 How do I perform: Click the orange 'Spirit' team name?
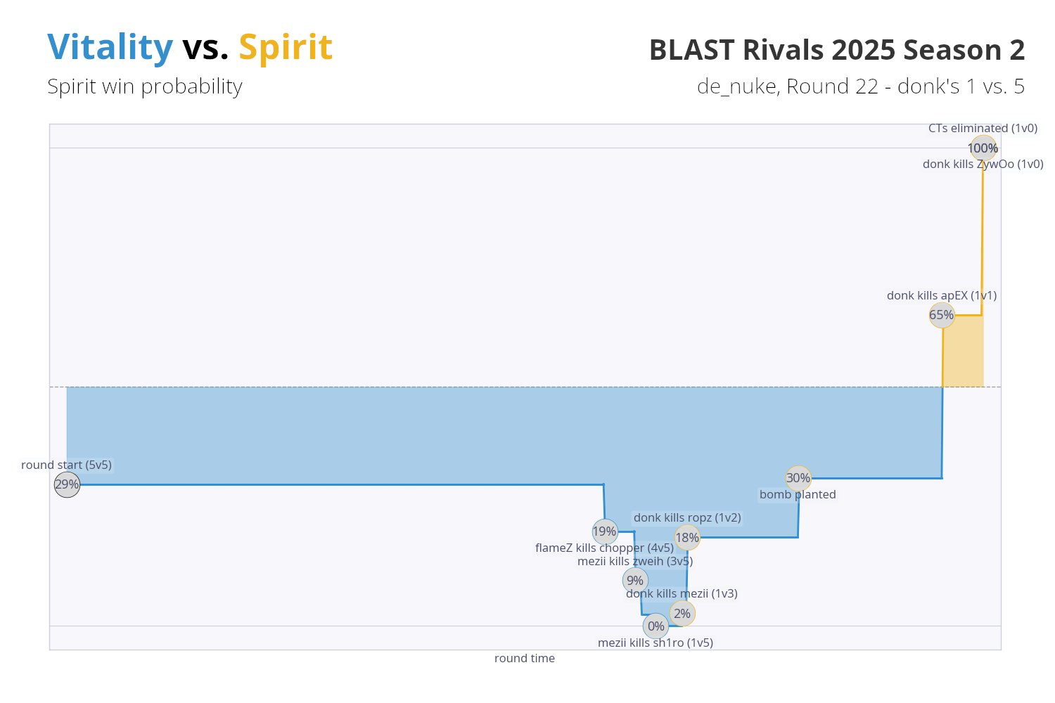point(285,48)
